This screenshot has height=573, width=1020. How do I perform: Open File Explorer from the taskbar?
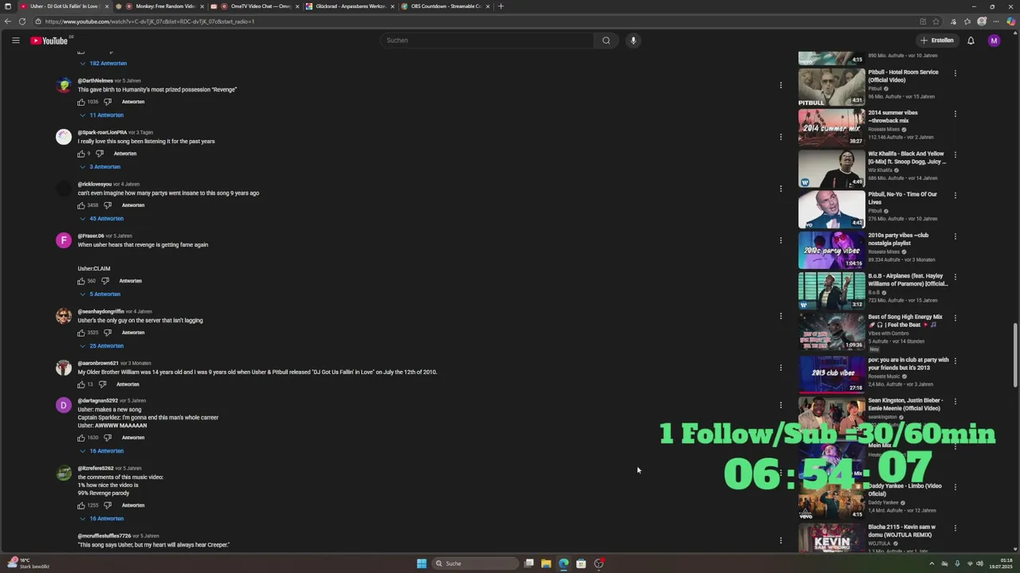coord(546,563)
